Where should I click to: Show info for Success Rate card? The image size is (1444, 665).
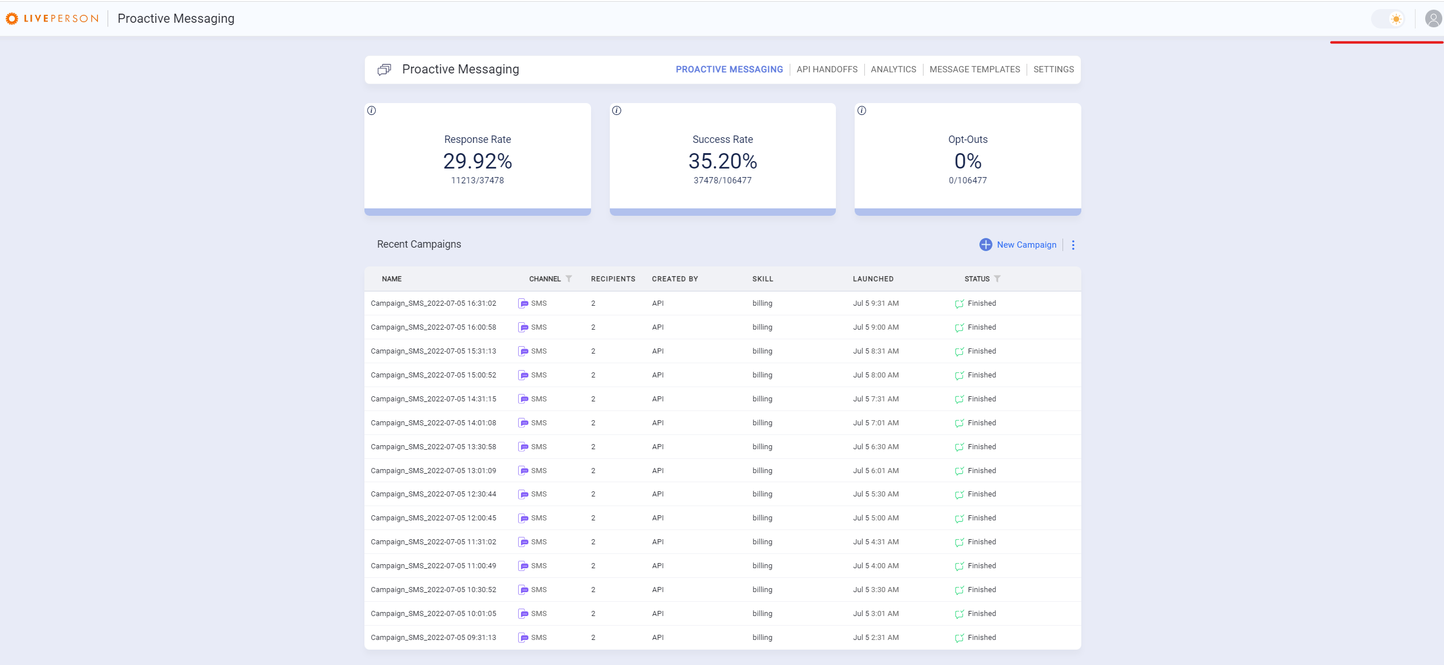[617, 110]
